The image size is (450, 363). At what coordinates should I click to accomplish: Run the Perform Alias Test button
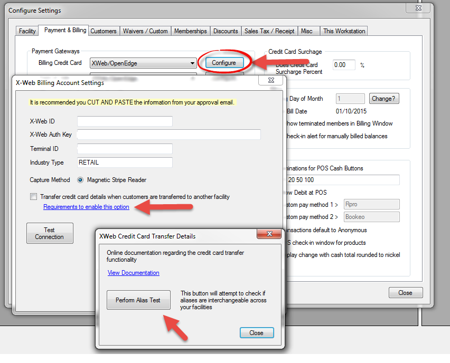tap(138, 300)
